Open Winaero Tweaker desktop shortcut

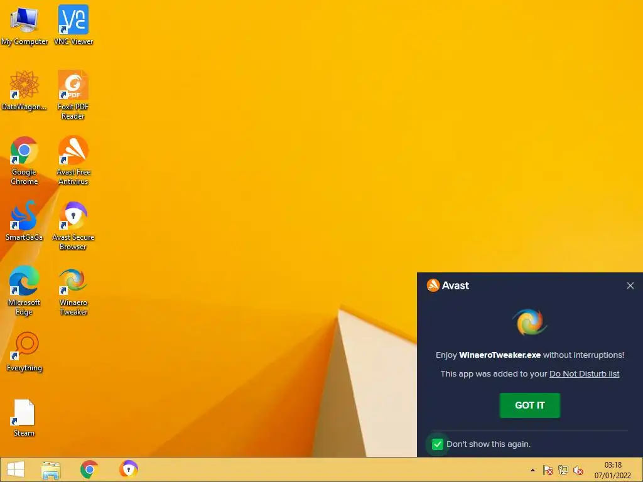[73, 291]
